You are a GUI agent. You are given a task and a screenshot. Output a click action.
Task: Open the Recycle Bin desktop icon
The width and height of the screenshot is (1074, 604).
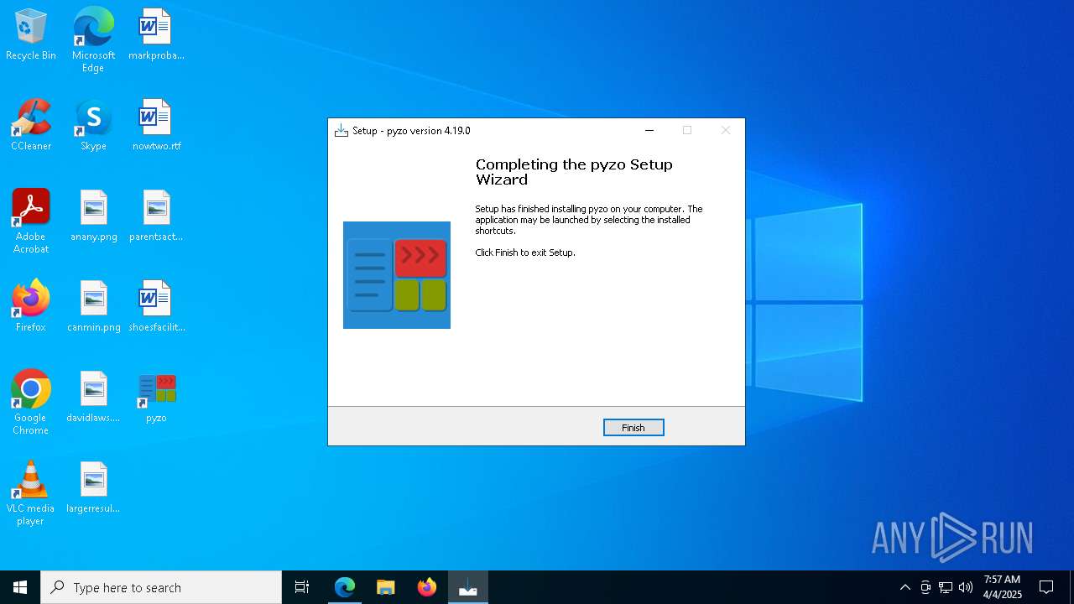click(x=31, y=34)
